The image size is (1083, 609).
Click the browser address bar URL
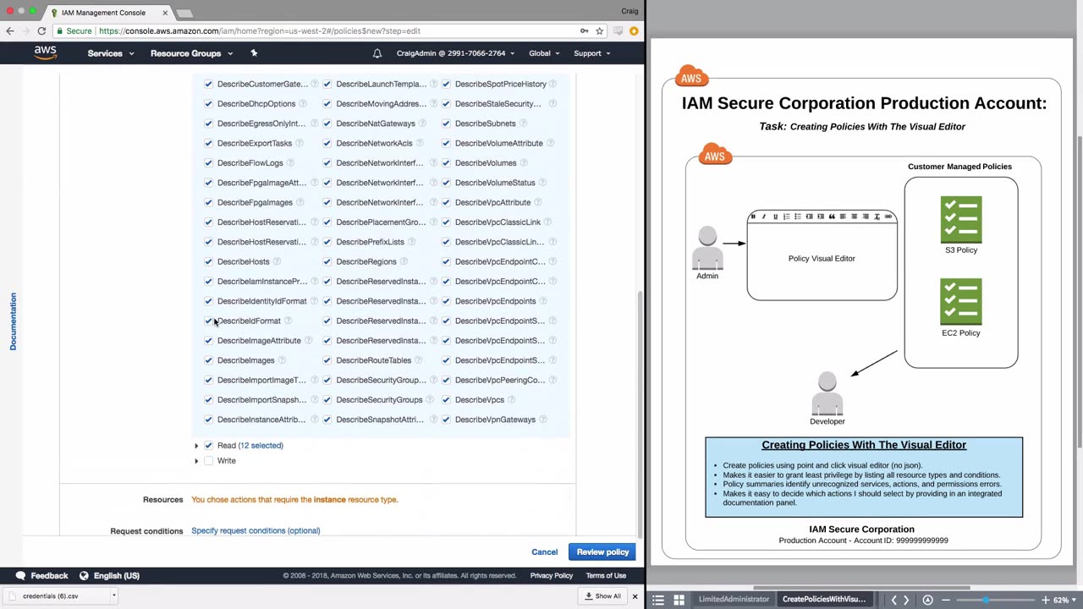259,30
